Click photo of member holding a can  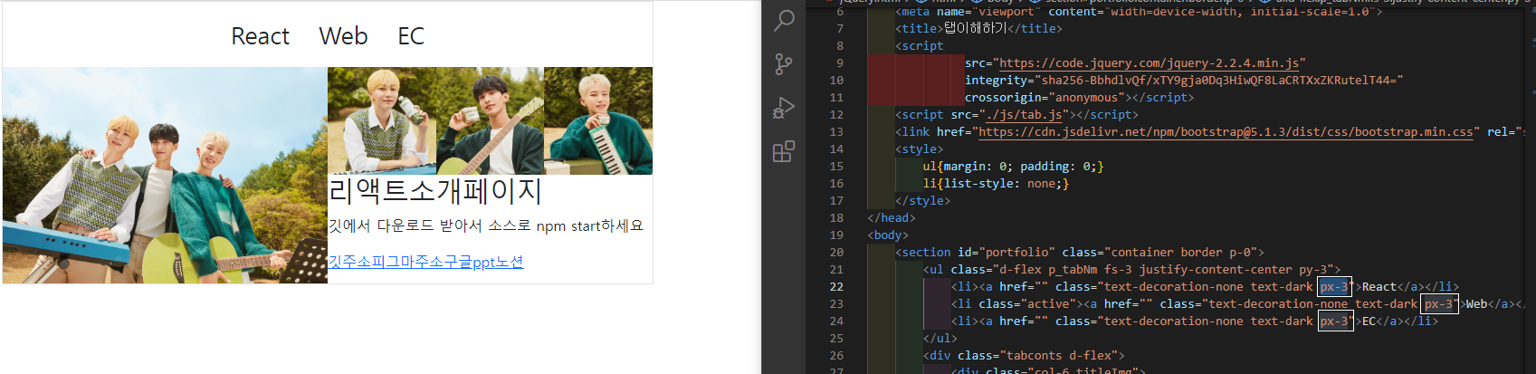point(382,120)
